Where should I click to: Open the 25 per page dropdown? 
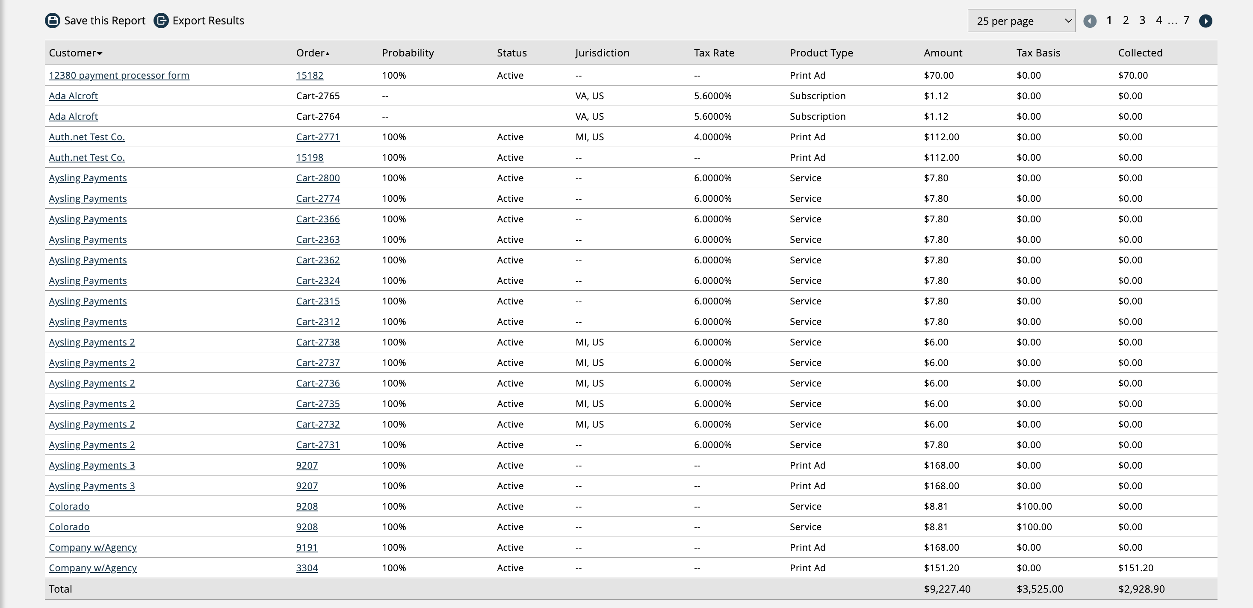(x=1021, y=21)
